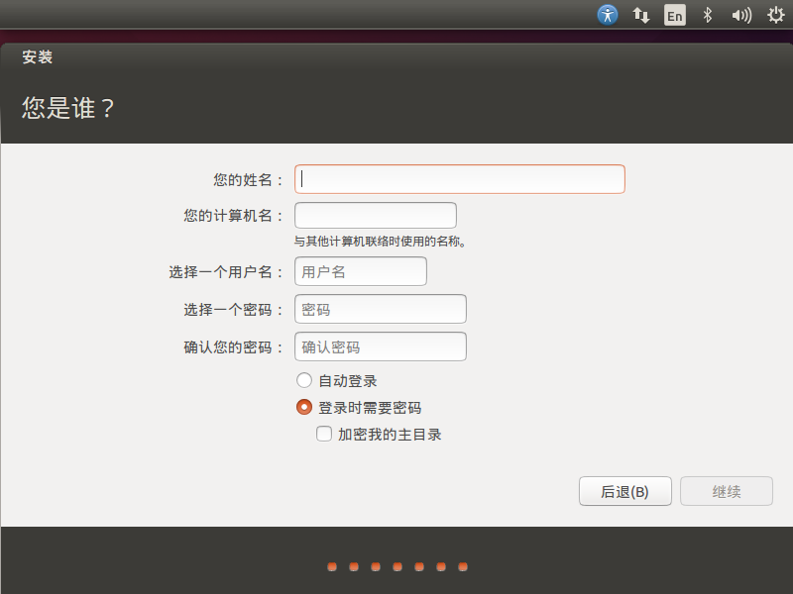Viewport: 793px width, 594px height.
Task: Open the En keyboard layout indicator
Action: tap(675, 15)
